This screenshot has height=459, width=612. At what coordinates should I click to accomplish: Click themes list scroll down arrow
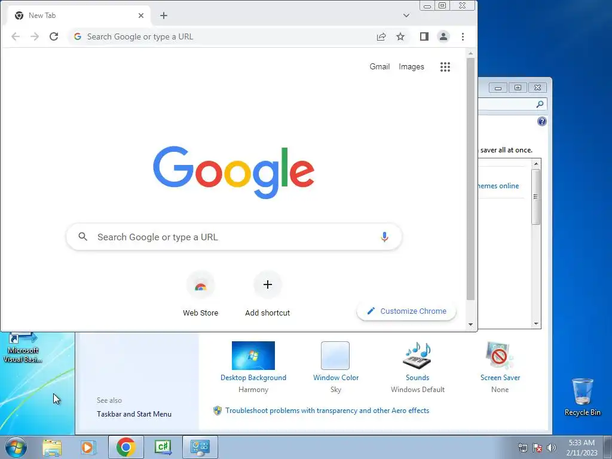coord(536,323)
